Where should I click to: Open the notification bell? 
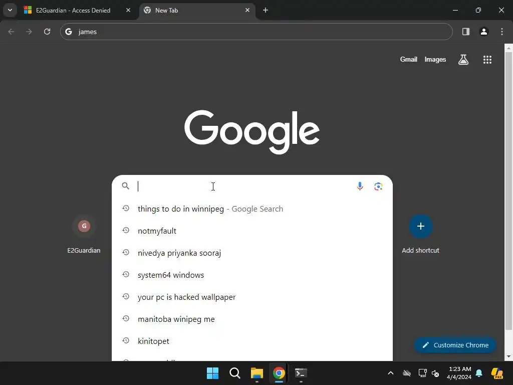point(479,373)
